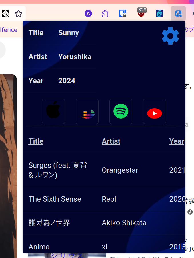
Task: Bookmark this page with the star icon
Action: pyautogui.click(x=18, y=13)
